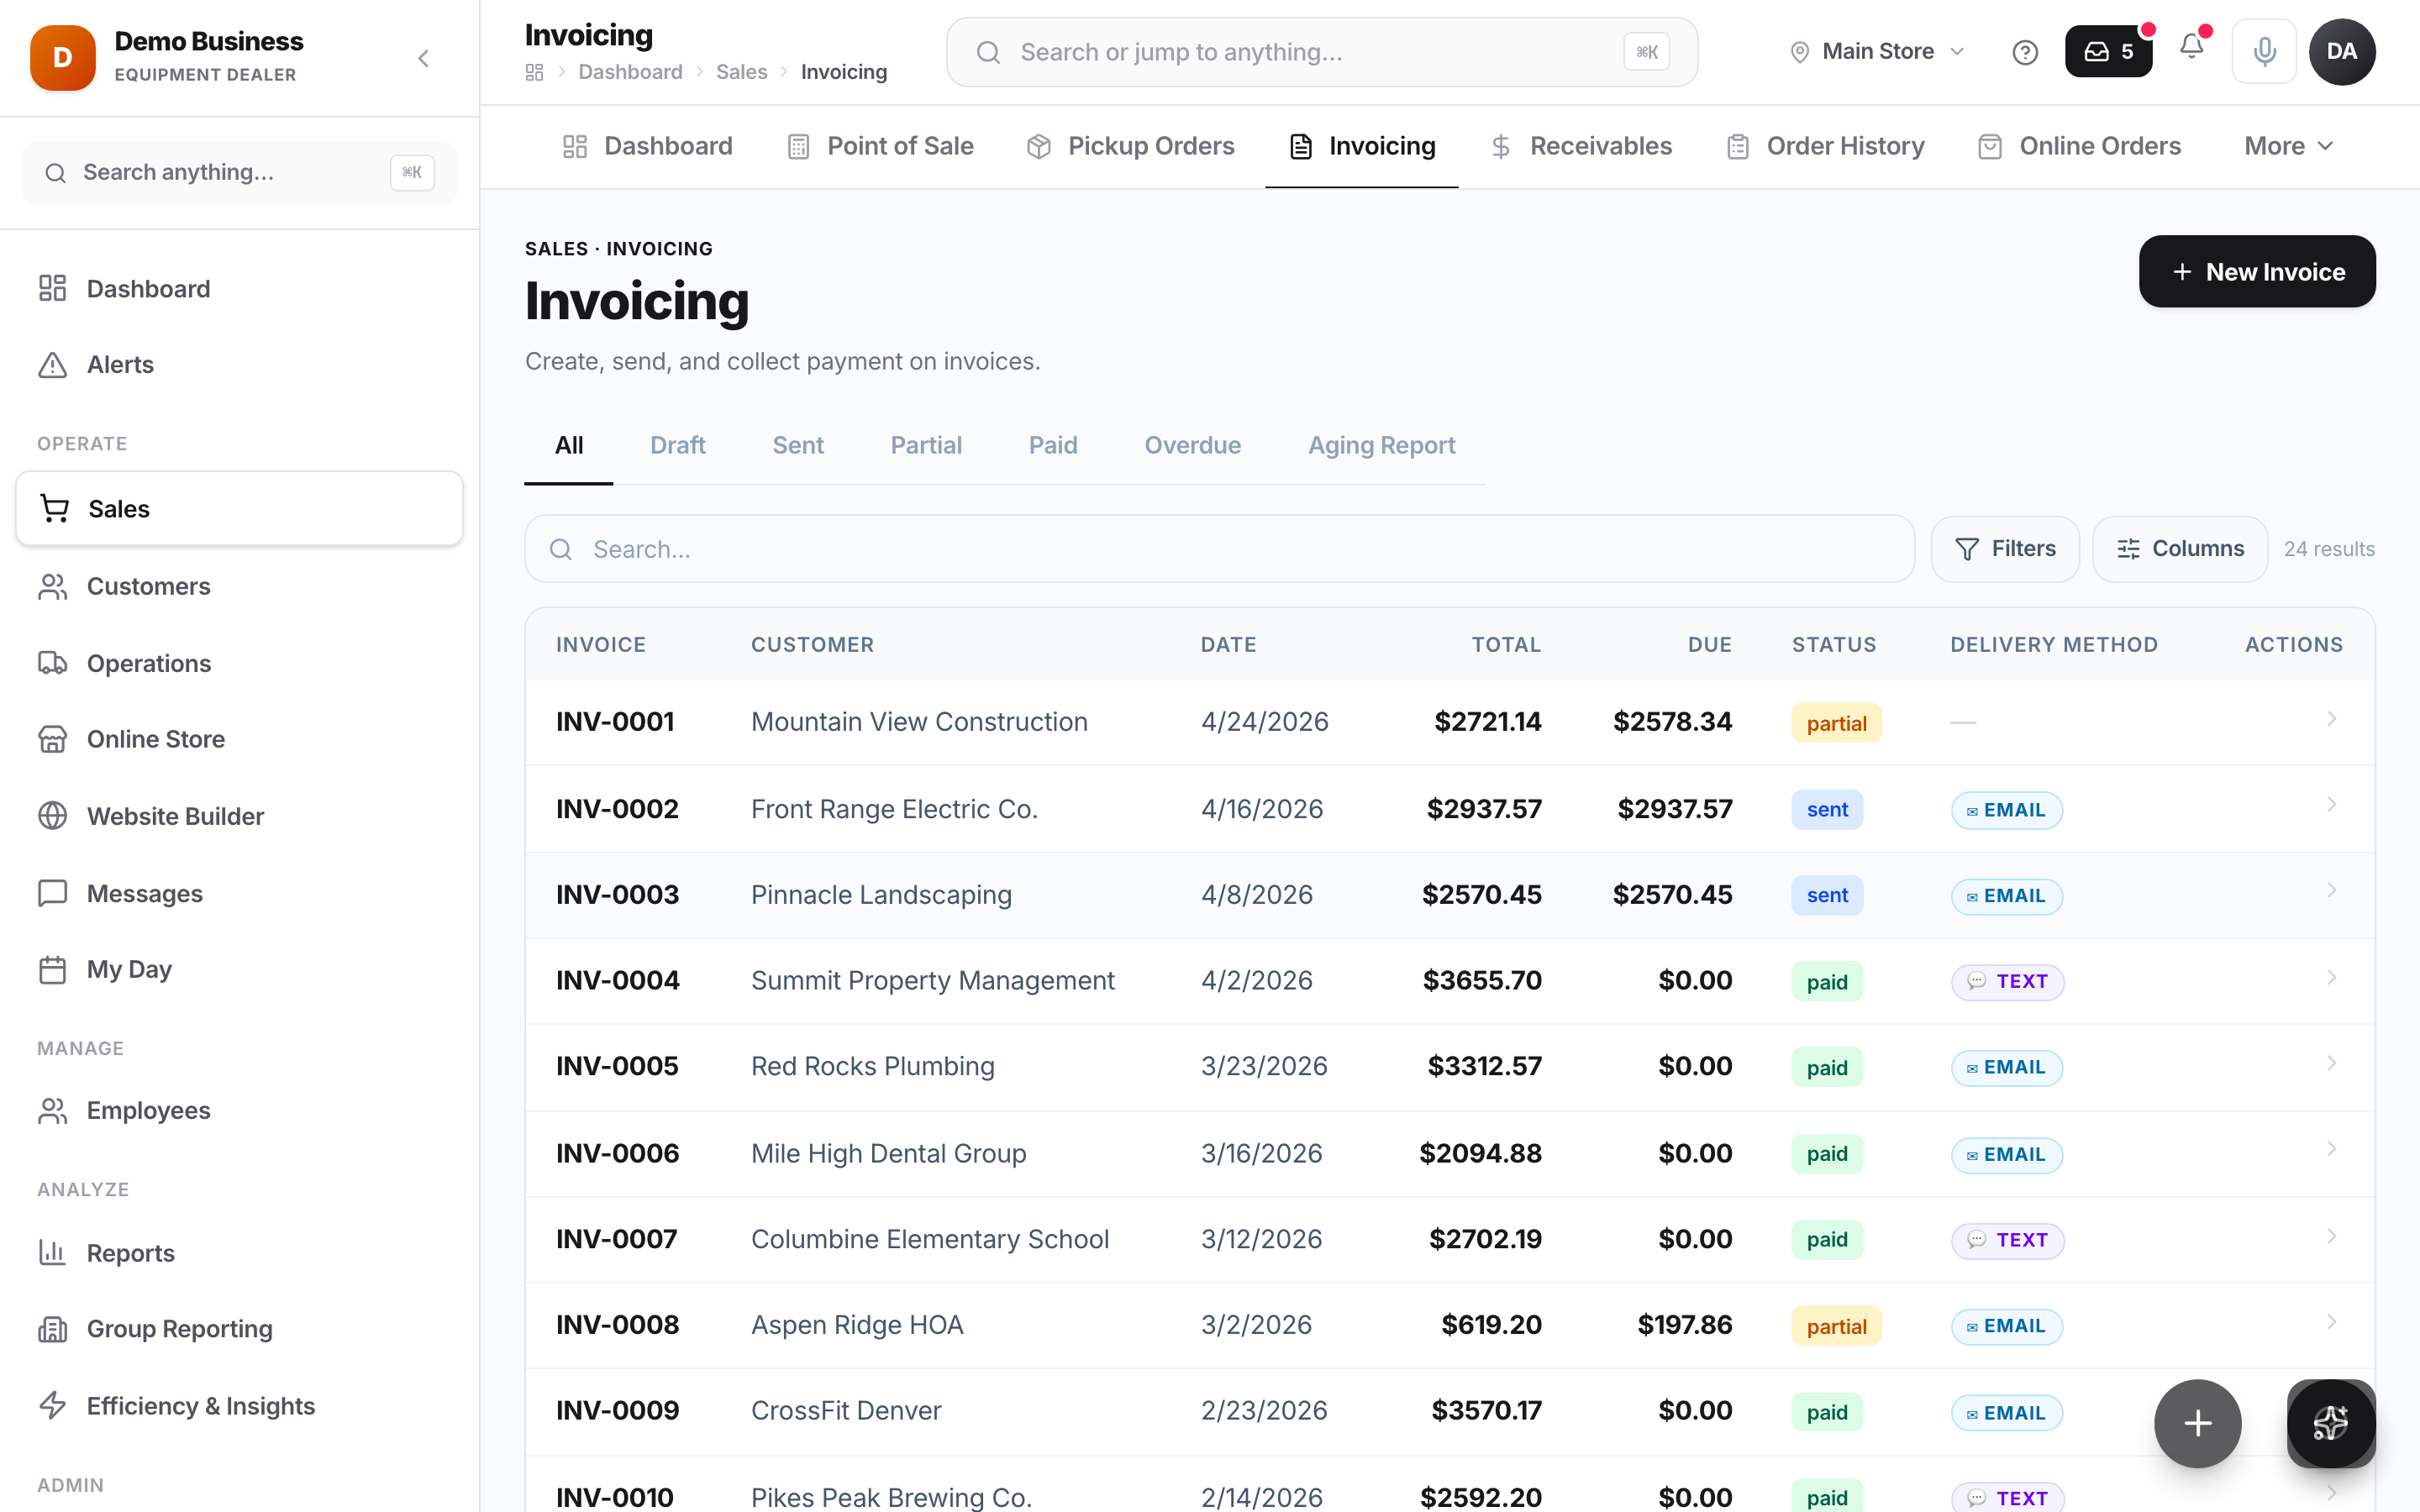The image size is (2420, 1512).
Task: Open sidebar Dashboard item
Action: pyautogui.click(x=239, y=289)
